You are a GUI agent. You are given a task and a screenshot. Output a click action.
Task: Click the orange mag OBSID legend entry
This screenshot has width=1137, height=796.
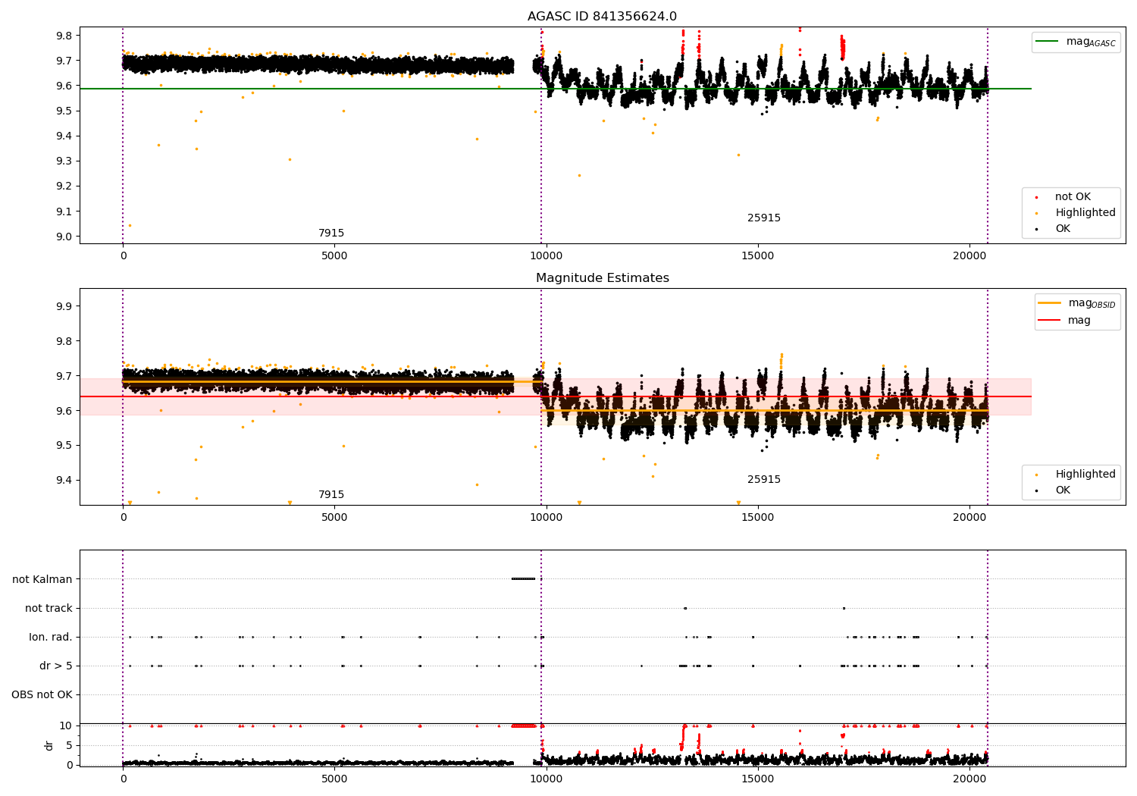(1076, 303)
